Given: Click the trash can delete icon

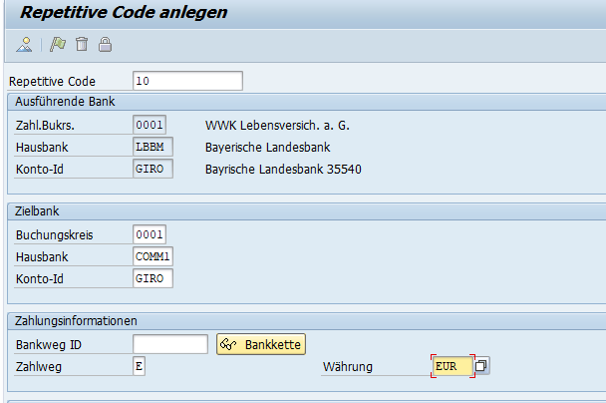Looking at the screenshot, I should 82,44.
